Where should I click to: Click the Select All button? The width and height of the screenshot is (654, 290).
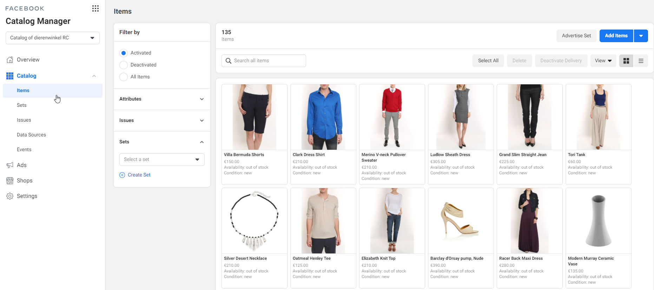488,61
